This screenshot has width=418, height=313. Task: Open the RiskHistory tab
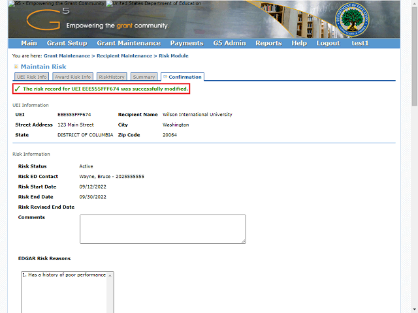coord(111,77)
